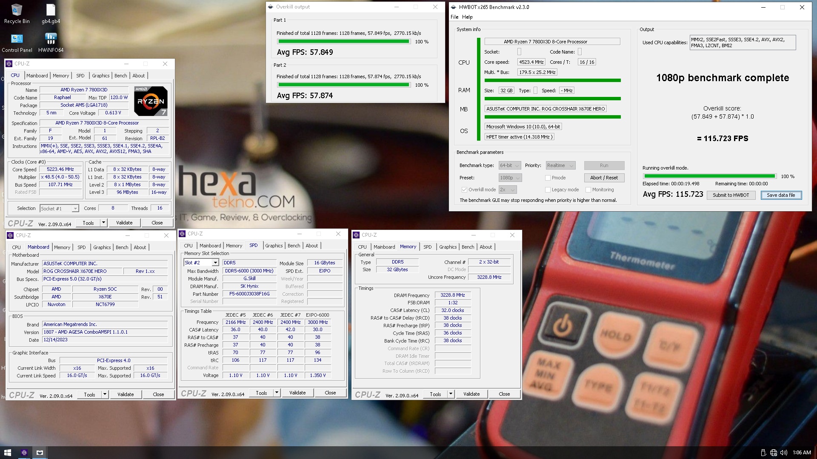This screenshot has height=459, width=817.
Task: Click the CPU-Z Mainboard window title icon
Action: point(10,235)
